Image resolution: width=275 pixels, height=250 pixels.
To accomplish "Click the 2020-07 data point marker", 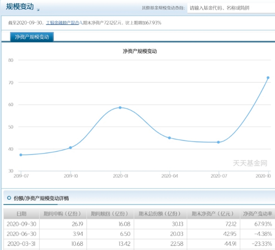I will coord(218,142).
